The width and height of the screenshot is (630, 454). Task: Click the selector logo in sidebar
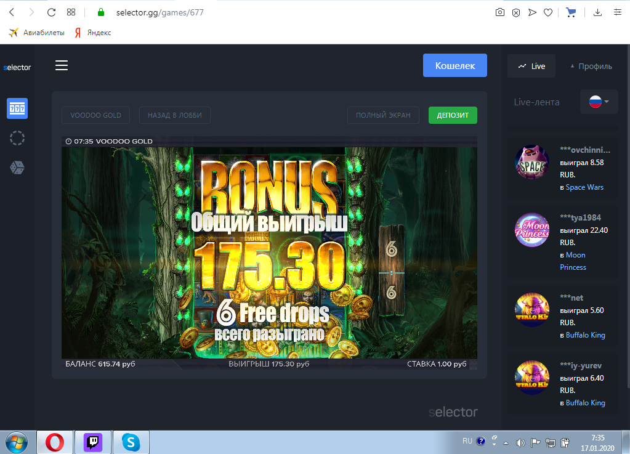[17, 68]
